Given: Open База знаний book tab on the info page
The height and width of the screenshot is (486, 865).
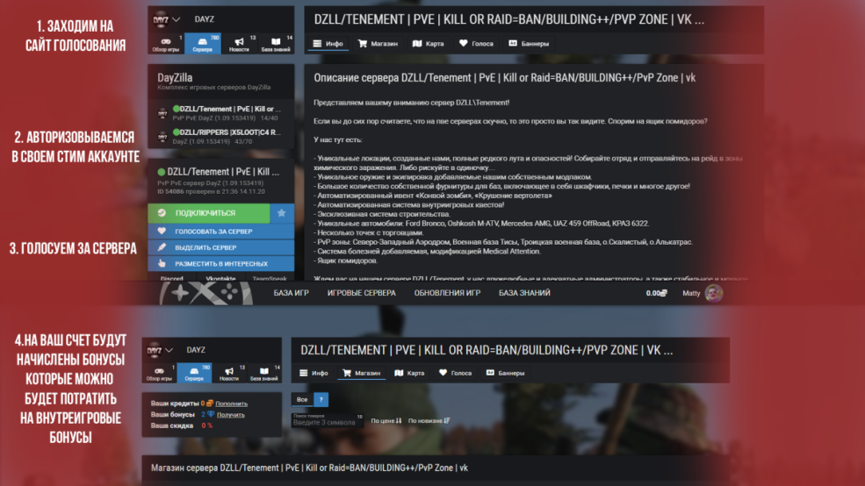Looking at the screenshot, I should (275, 44).
